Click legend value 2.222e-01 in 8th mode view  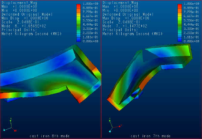tap(90, 33)
